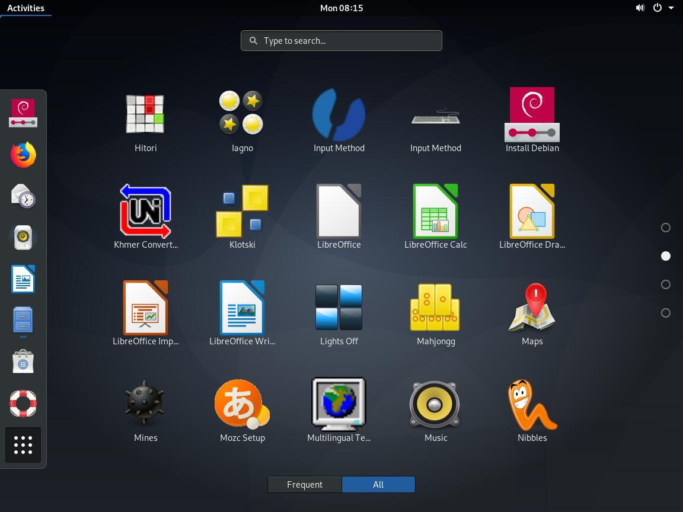Select the second app page indicator

click(666, 256)
